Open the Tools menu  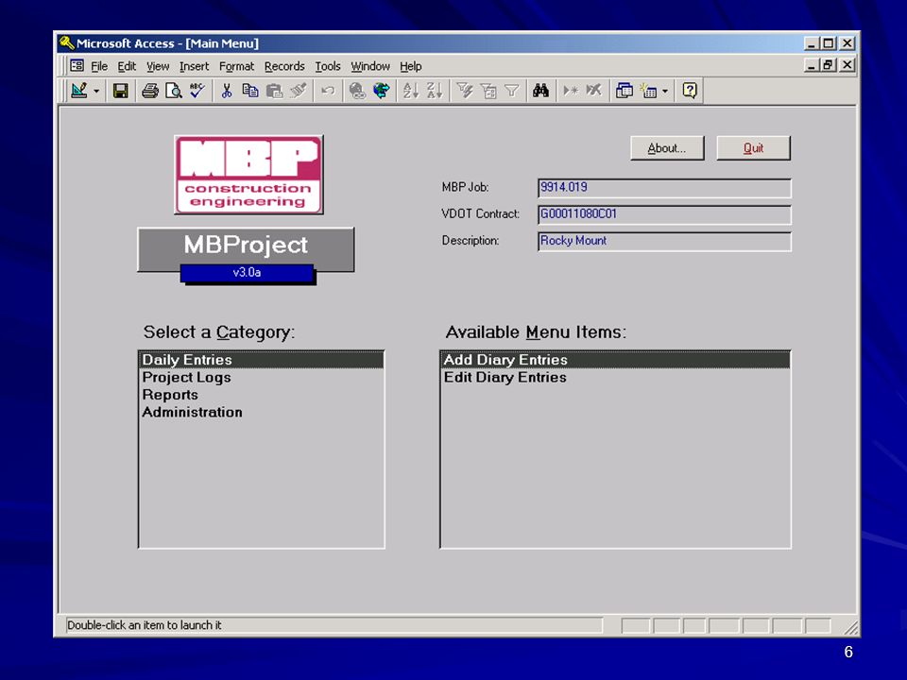click(x=328, y=66)
